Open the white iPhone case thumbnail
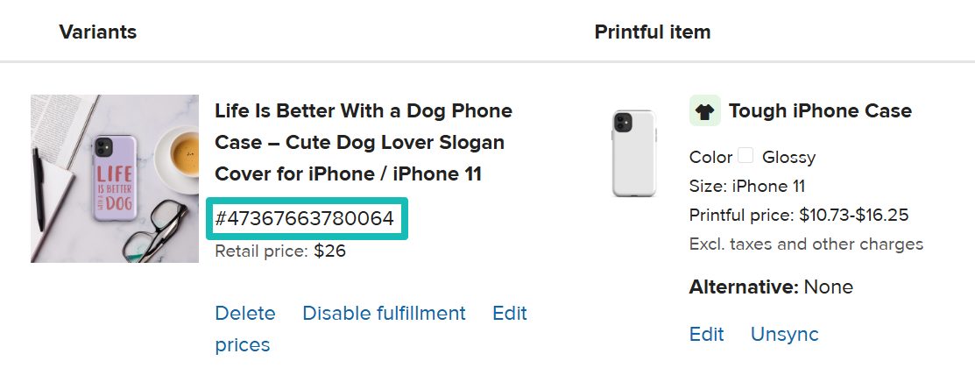Screen dimensions: 975x375 [x=635, y=153]
